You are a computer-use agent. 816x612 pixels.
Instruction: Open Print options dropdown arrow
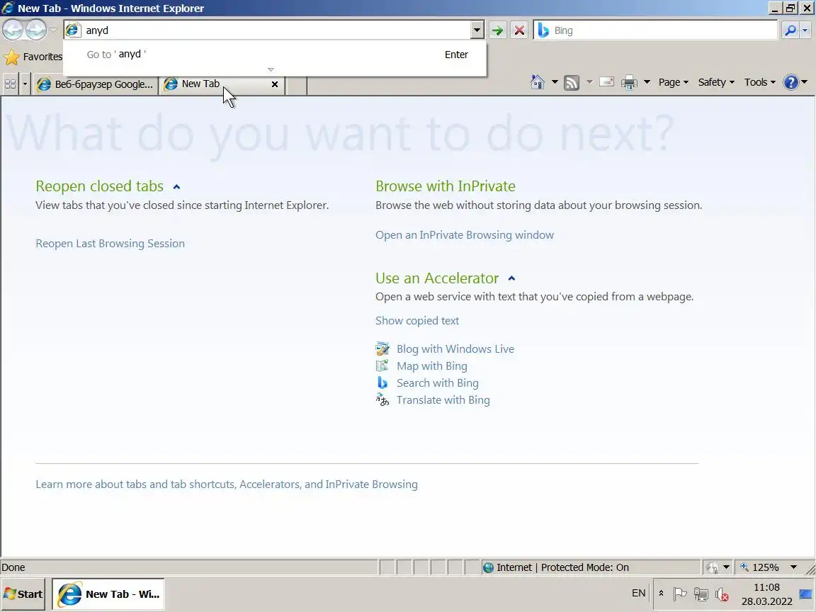pyautogui.click(x=647, y=82)
